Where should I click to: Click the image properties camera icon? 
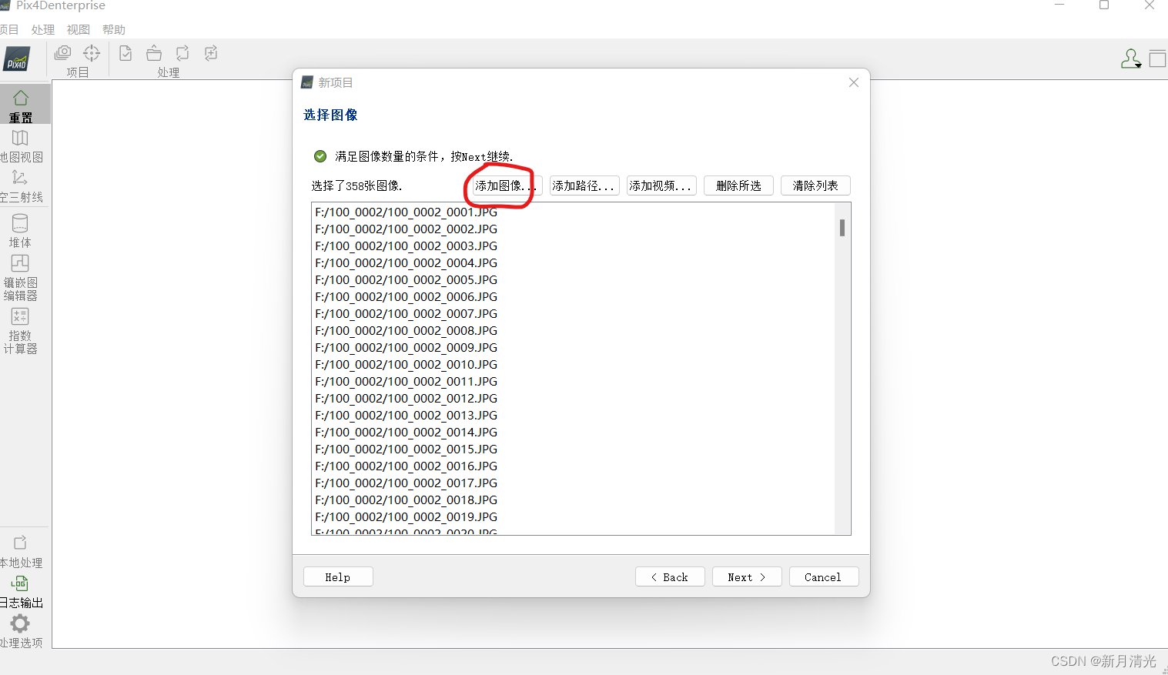[63, 53]
